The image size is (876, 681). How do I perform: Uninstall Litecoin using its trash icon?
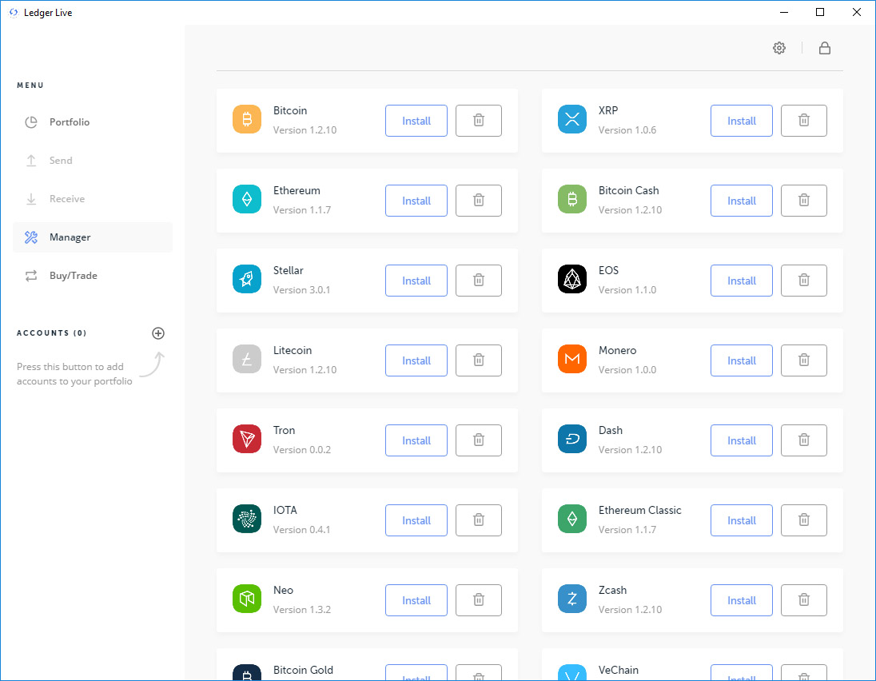[x=479, y=360]
